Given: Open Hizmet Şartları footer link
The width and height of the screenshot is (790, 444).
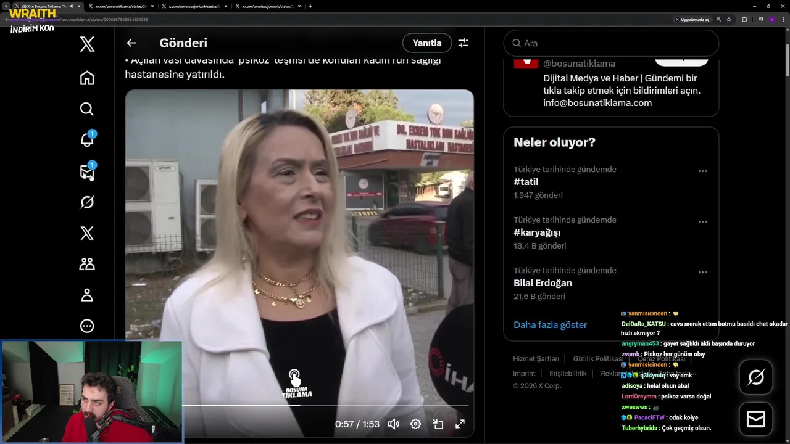Looking at the screenshot, I should coord(536,359).
